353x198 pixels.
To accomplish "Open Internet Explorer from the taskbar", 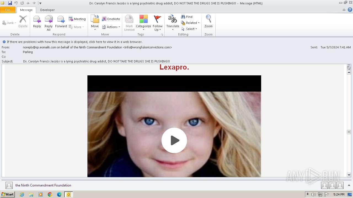I will (x=22, y=194).
